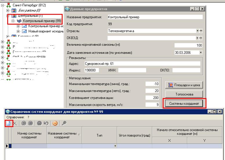Expand the Без района (0) tree node
This screenshot has width=225, height=160.
tap(8, 10)
